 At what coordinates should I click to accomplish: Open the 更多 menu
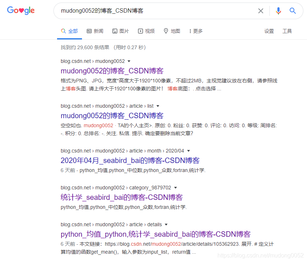[x=196, y=31]
